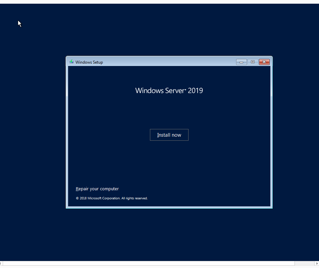Maximize the Windows Setup window
Viewport: 319px width, 268px height.
253,62
